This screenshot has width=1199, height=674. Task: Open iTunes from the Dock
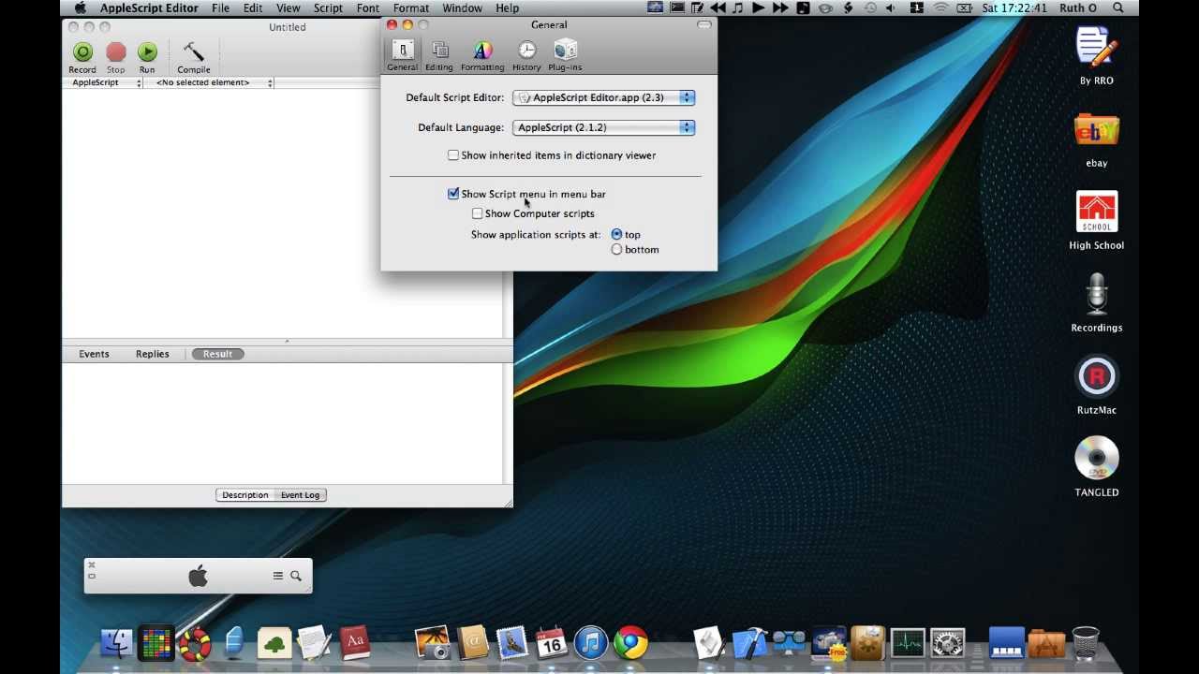(x=591, y=643)
